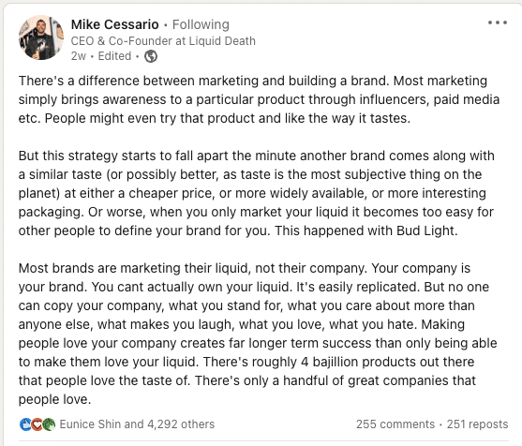Click the globe public visibility icon
The width and height of the screenshot is (522, 446).
click(x=151, y=56)
